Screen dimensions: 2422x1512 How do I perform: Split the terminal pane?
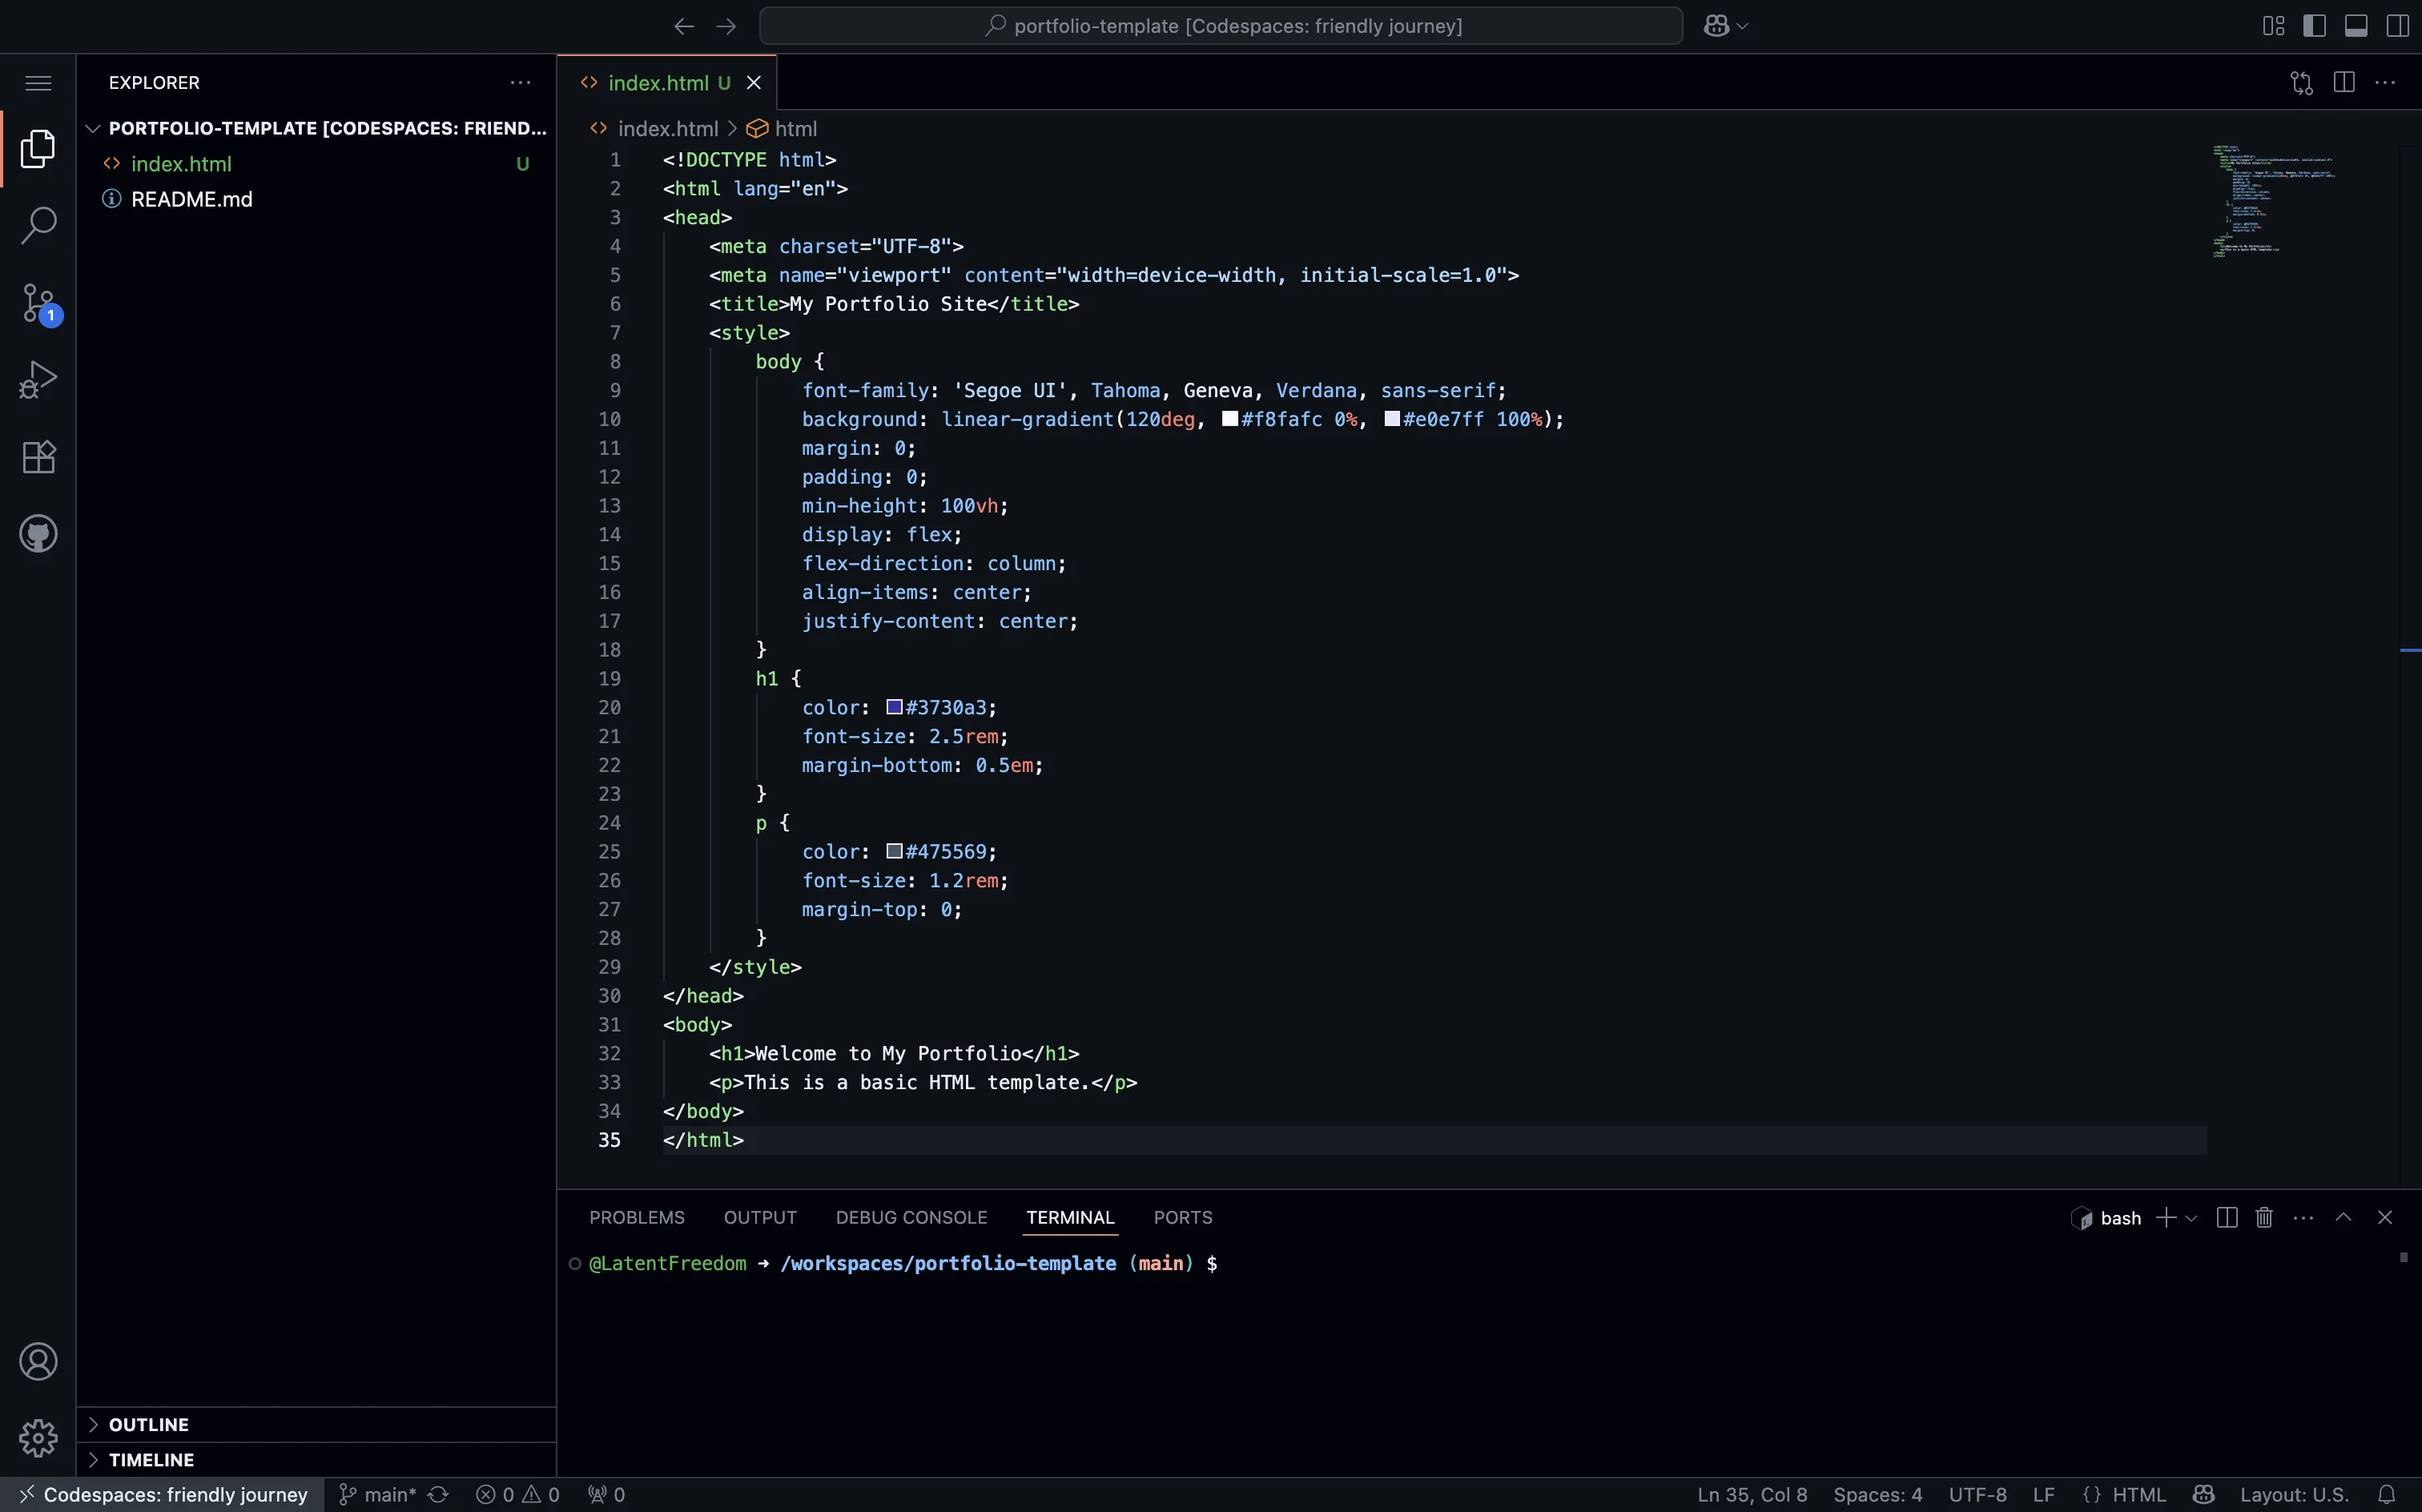[2226, 1217]
